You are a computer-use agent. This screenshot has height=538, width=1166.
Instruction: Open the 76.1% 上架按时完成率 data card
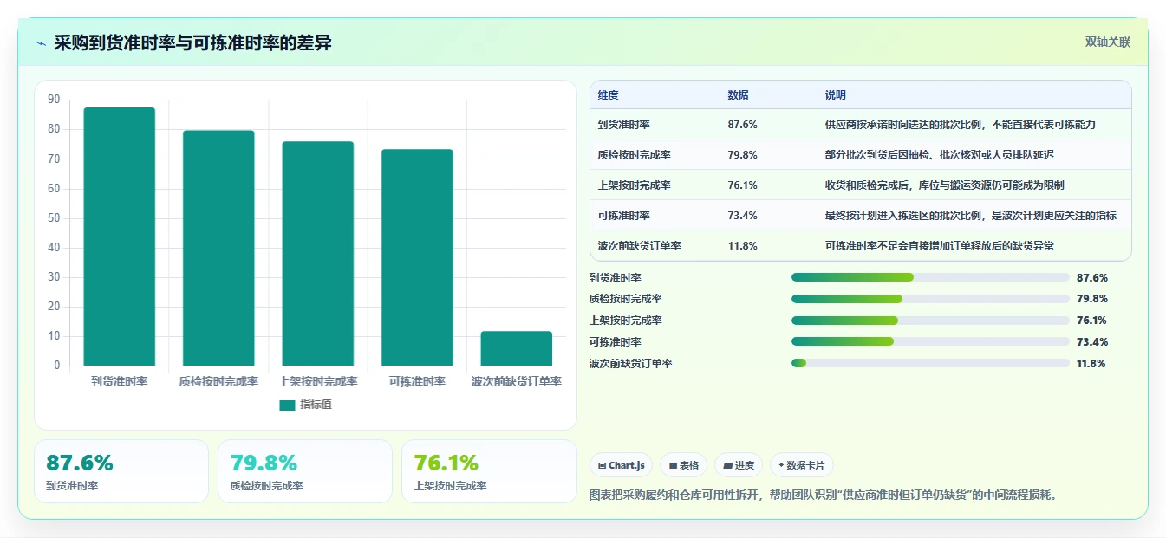[489, 471]
